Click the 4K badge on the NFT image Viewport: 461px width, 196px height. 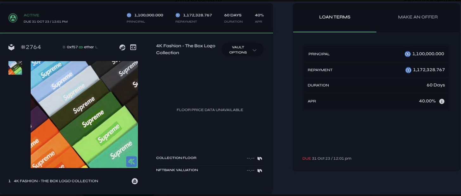pos(131,162)
